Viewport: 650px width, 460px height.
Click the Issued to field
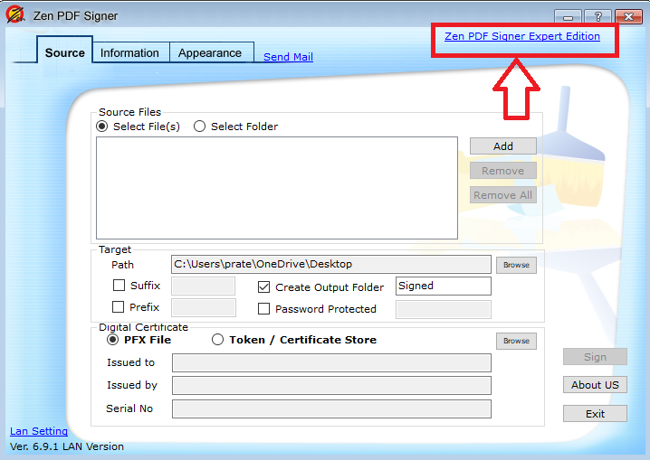pyautogui.click(x=331, y=362)
